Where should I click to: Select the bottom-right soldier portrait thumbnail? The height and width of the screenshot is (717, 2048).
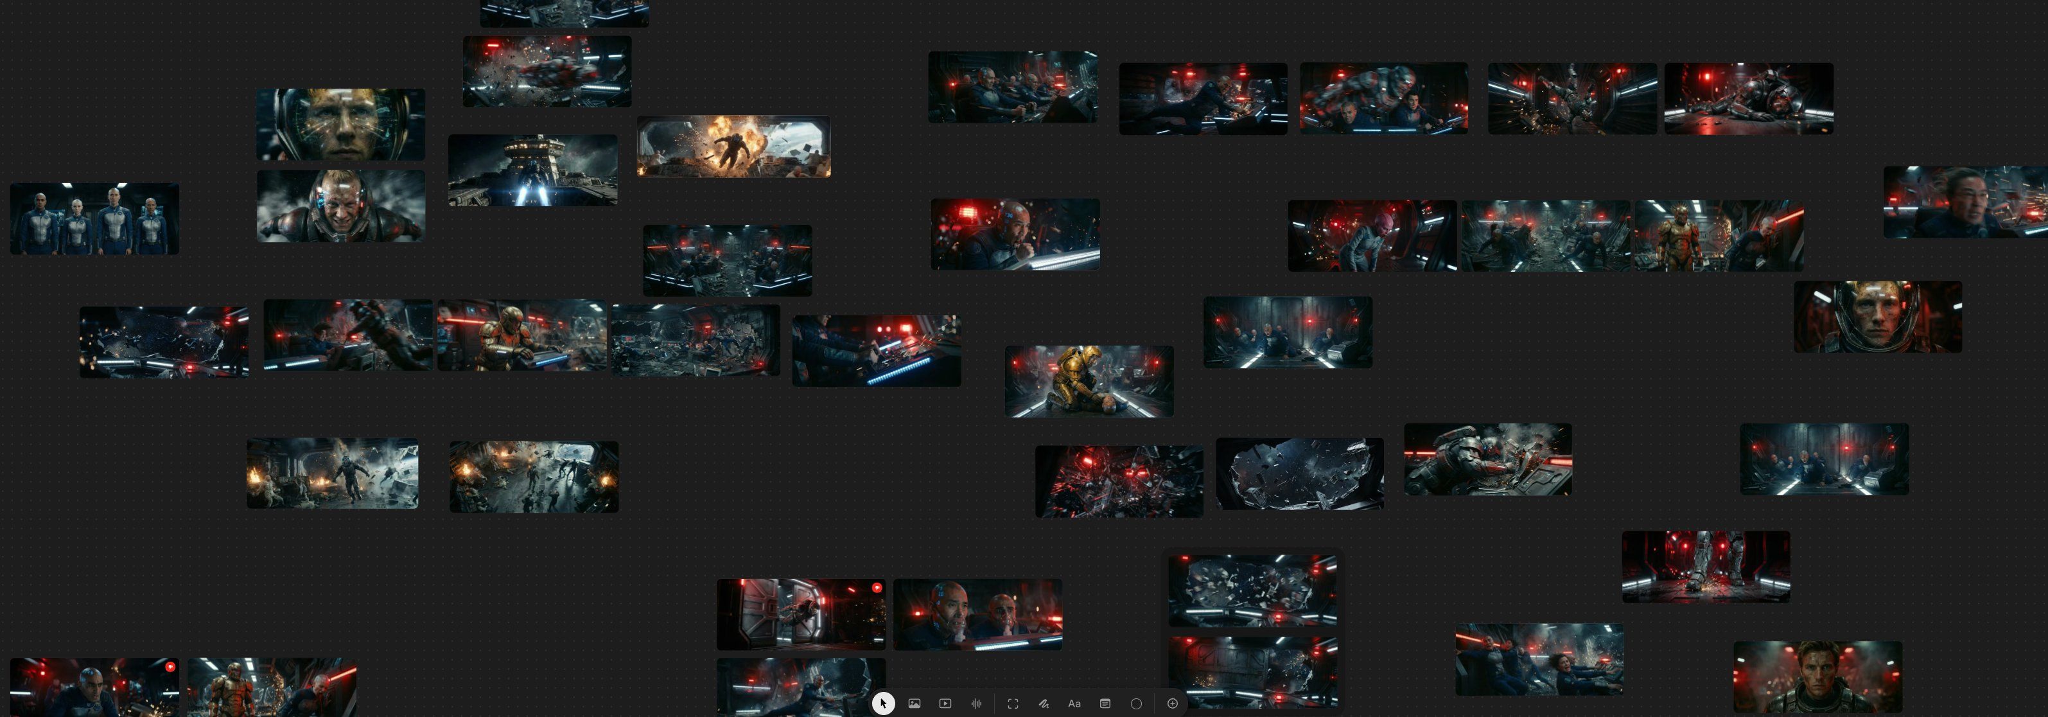tap(1817, 677)
